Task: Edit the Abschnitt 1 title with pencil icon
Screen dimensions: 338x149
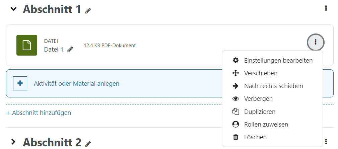Action: pyautogui.click(x=88, y=11)
